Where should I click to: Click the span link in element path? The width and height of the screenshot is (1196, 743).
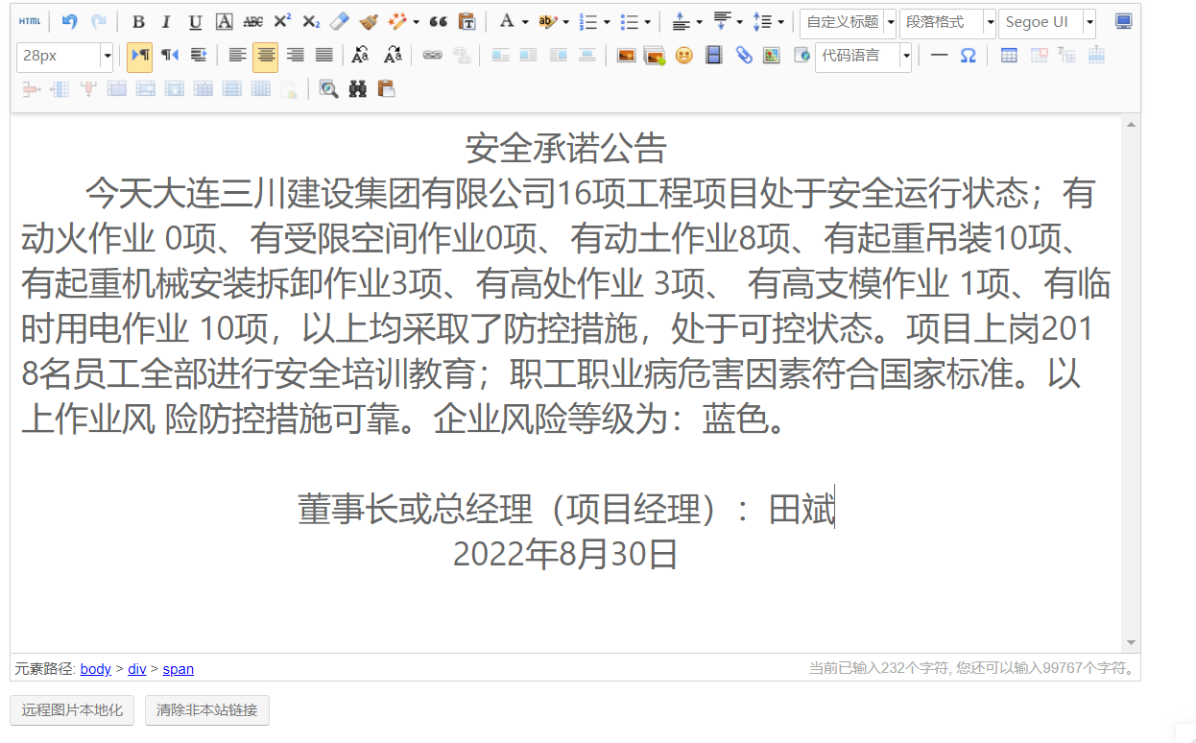click(x=179, y=669)
